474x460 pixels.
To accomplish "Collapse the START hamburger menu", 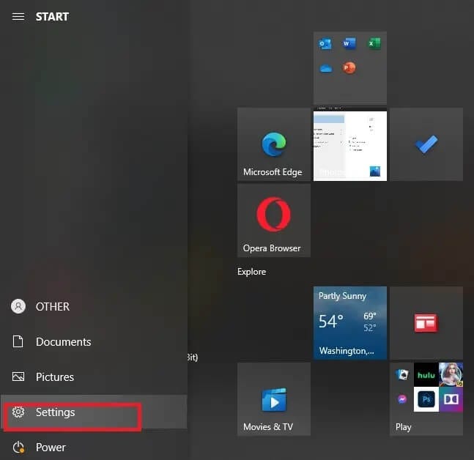I will 18,16.
